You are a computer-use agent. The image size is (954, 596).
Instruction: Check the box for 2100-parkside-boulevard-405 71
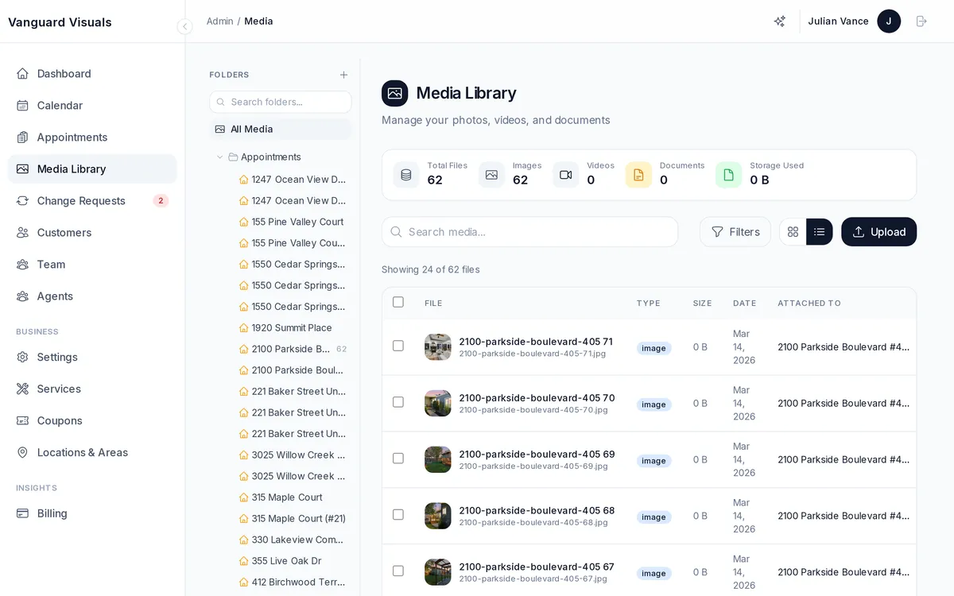coord(398,346)
